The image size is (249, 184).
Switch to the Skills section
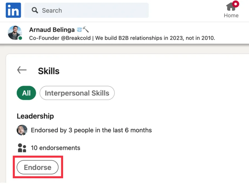coord(48,71)
